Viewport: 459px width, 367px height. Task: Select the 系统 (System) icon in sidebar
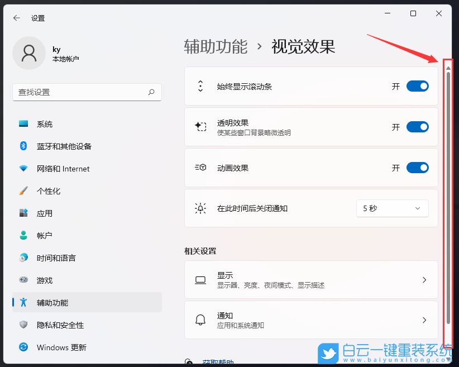point(22,123)
